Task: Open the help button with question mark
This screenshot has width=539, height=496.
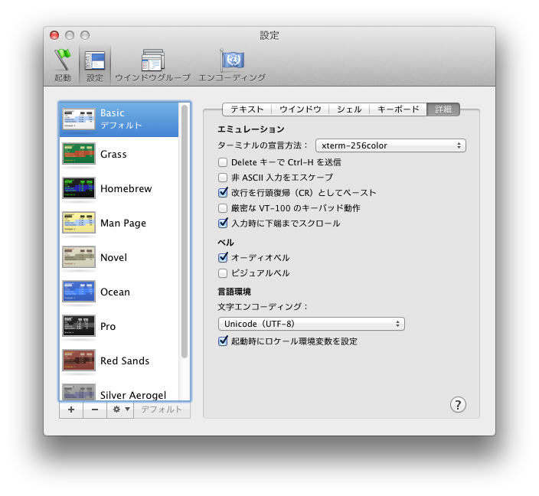Action: [x=458, y=405]
